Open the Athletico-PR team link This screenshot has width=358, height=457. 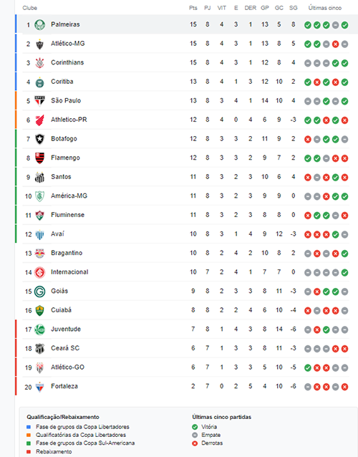69,120
